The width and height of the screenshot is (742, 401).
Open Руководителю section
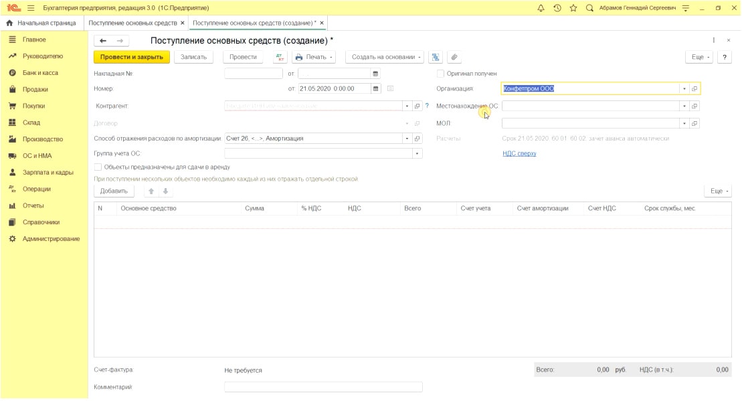point(43,56)
